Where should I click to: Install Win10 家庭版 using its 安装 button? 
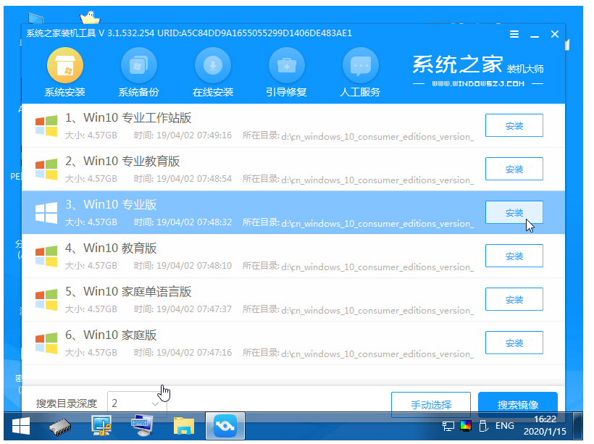point(514,343)
